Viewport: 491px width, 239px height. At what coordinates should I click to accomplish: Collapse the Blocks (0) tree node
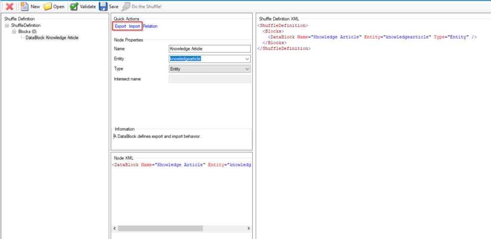[x=14, y=32]
